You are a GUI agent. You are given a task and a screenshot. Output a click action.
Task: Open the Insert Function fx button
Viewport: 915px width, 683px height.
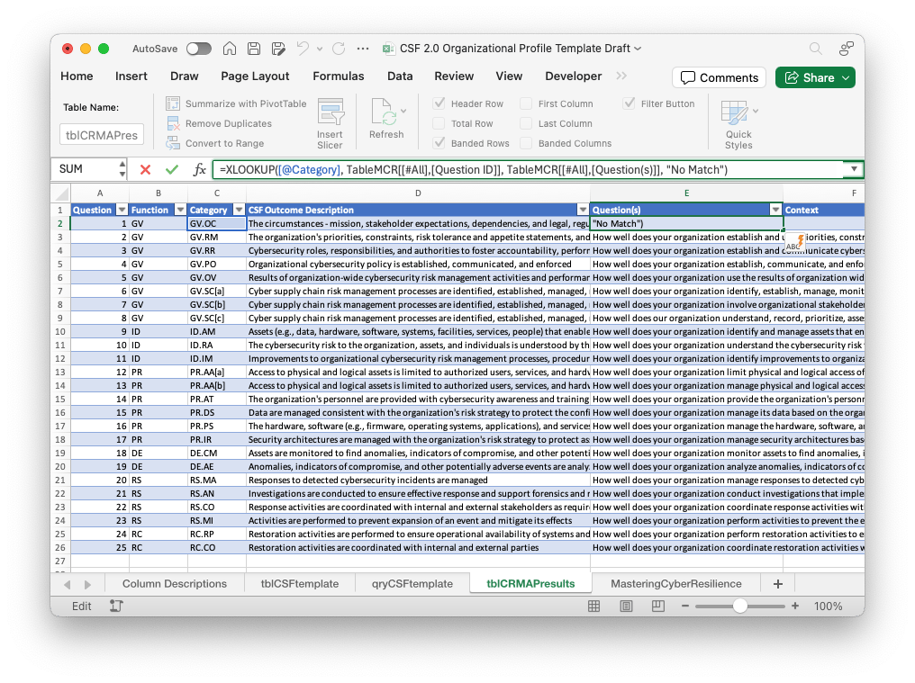point(199,170)
